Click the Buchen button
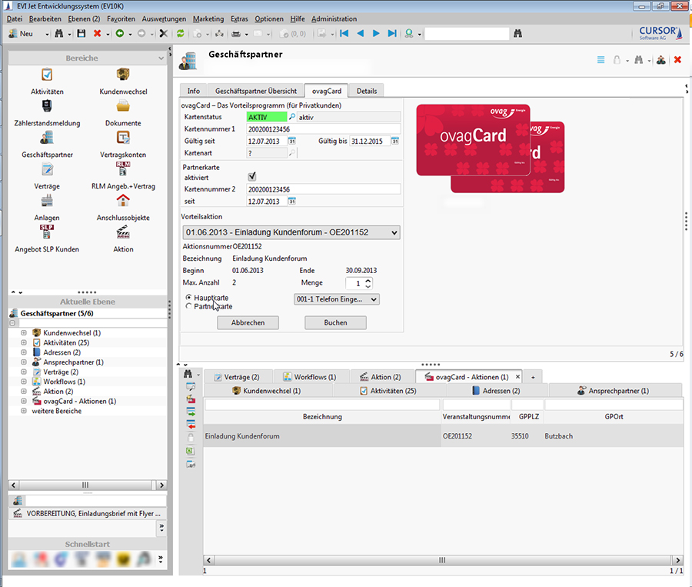The height and width of the screenshot is (587, 692). (335, 323)
